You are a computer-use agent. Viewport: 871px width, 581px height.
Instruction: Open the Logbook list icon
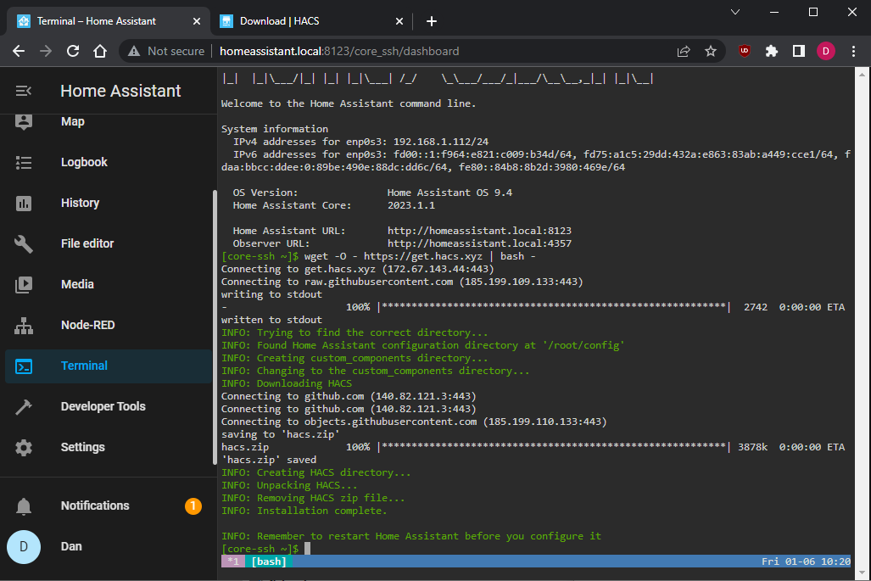click(x=24, y=162)
